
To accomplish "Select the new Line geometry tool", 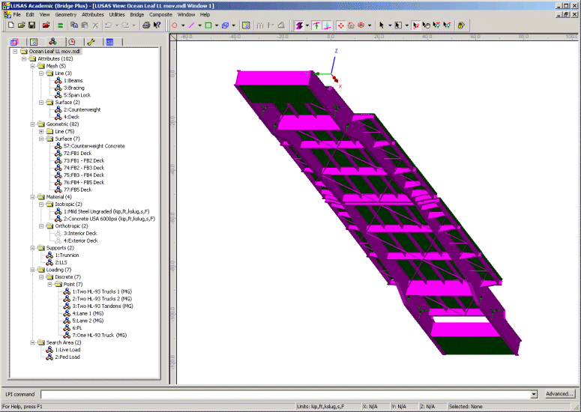I will pos(192,25).
